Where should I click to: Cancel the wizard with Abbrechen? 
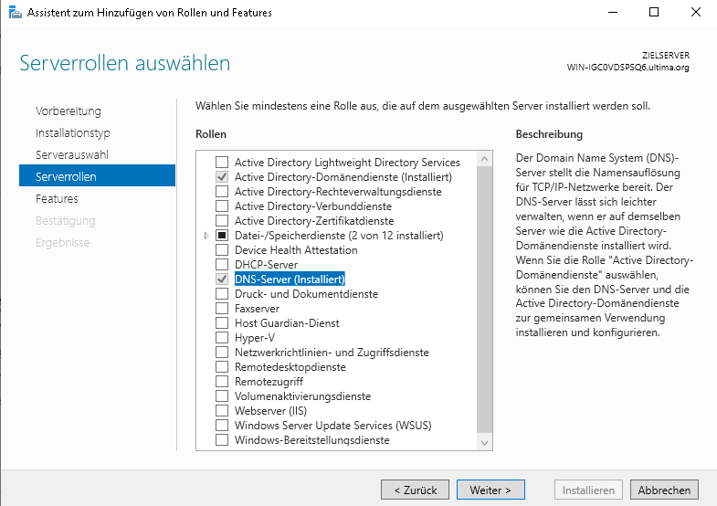tap(664, 490)
